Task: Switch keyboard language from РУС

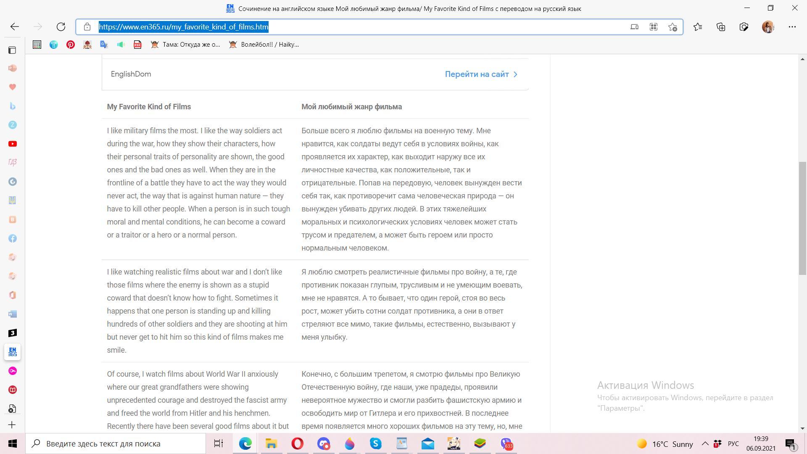Action: tap(733, 444)
